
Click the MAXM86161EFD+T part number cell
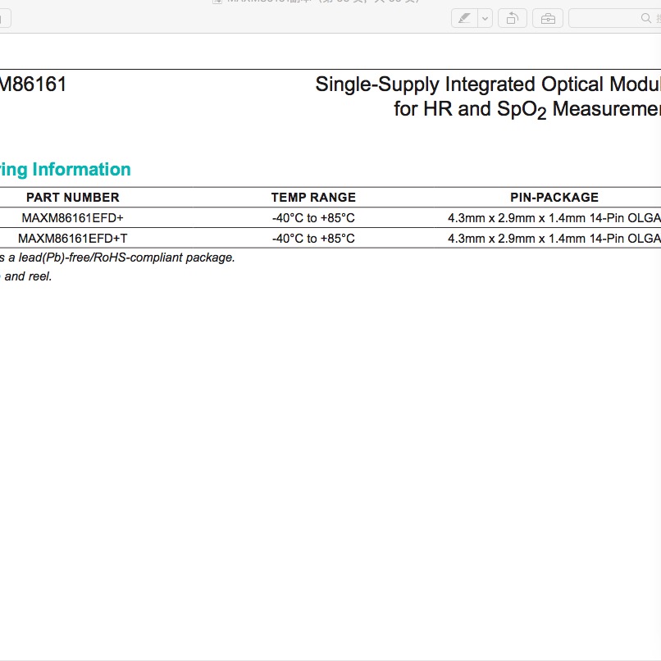tap(72, 239)
